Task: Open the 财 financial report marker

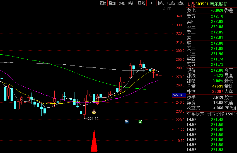Action: (127, 122)
